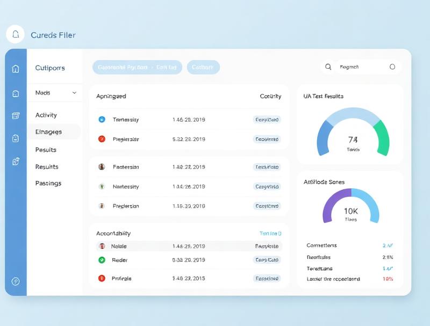
Task: Click the red avatar icon for Plegieraair
Action: [102, 139]
